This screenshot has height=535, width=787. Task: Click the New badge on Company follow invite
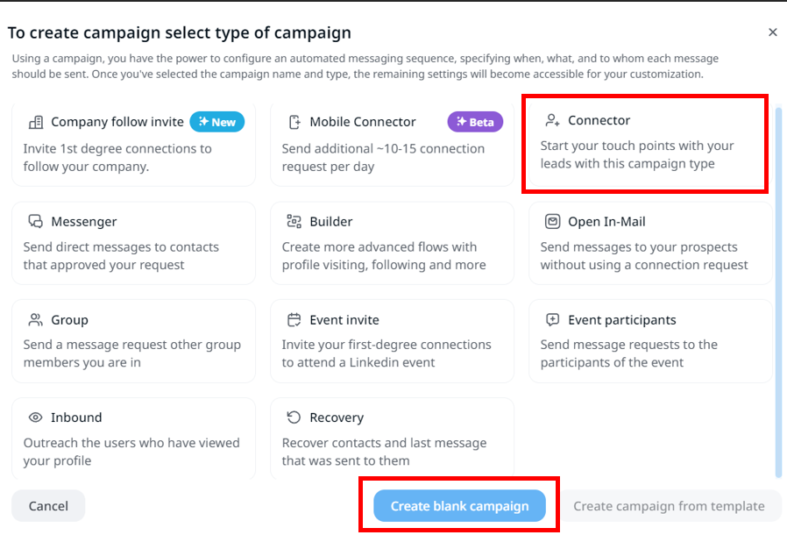[217, 122]
